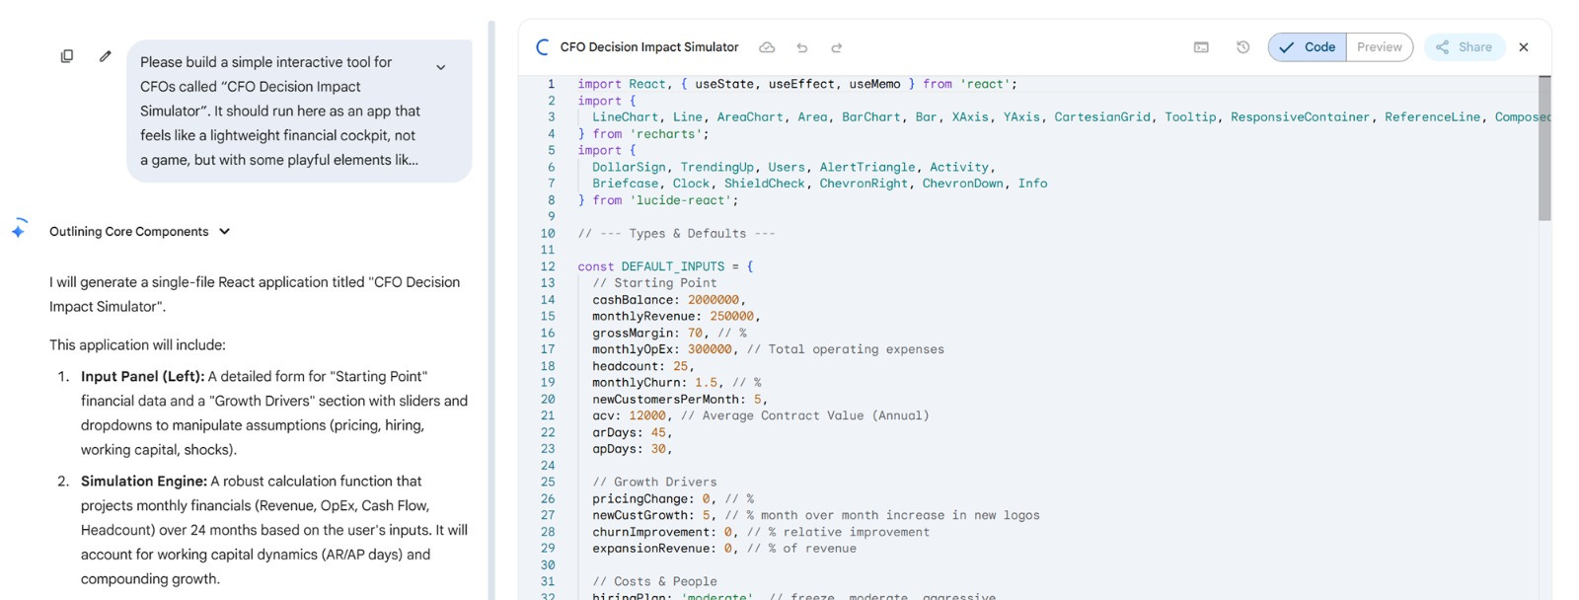Image resolution: width=1579 pixels, height=600 pixels.
Task: Click the 'acv: 12000' code line
Action: pyautogui.click(x=761, y=415)
